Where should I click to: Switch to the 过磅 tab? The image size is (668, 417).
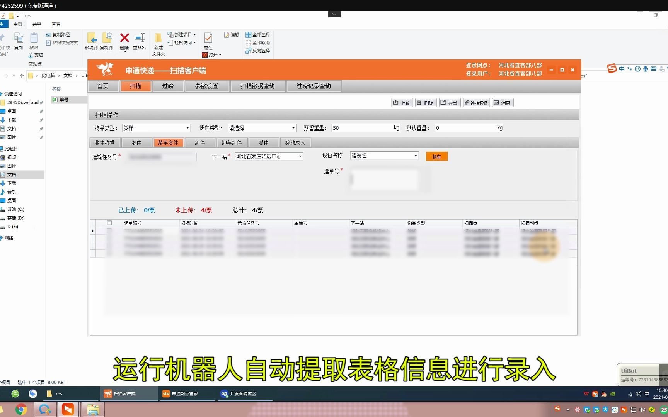pos(168,86)
